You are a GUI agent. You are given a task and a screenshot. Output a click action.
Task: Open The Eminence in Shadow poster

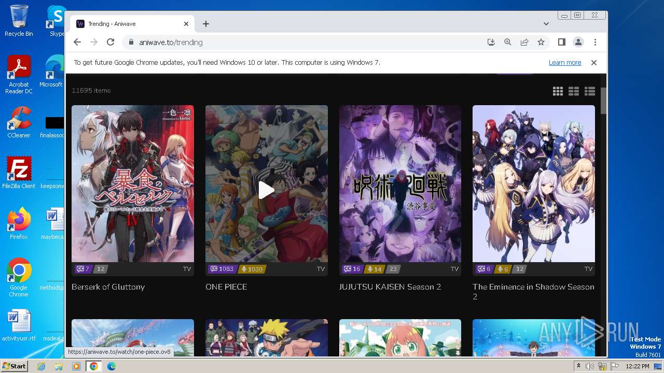(x=534, y=184)
